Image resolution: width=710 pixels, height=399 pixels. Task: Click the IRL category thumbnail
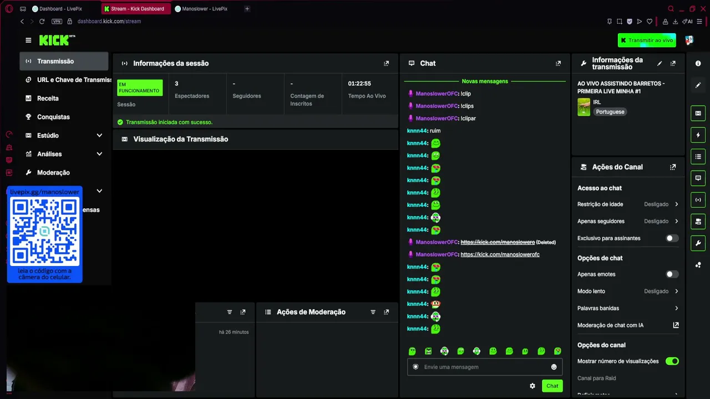(584, 107)
